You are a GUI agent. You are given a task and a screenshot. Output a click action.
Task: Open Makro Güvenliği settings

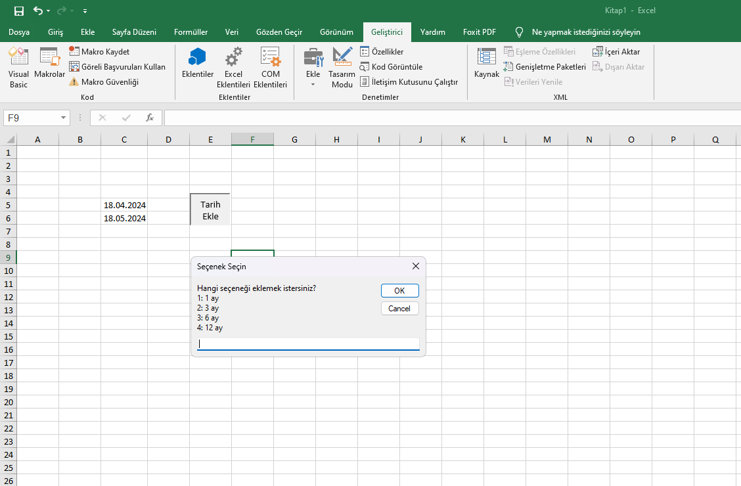pyautogui.click(x=103, y=82)
